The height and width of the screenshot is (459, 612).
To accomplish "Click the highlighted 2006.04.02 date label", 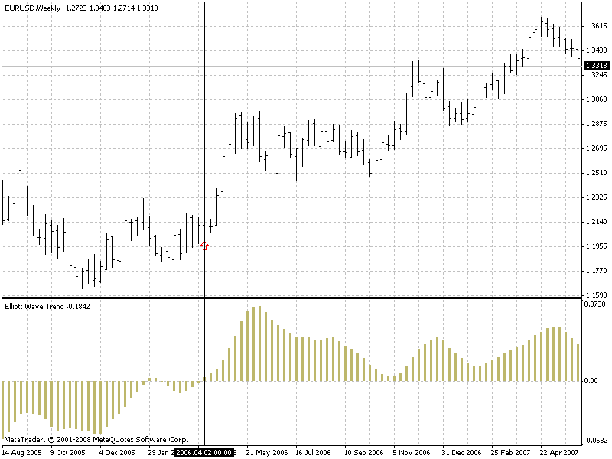I will 203,453.
